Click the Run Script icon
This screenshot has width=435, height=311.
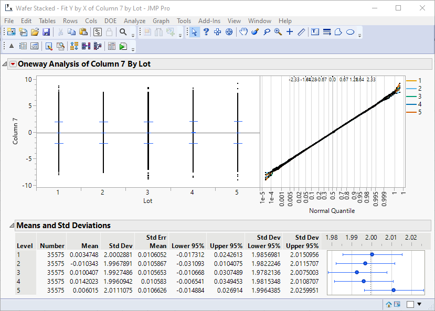[123, 47]
